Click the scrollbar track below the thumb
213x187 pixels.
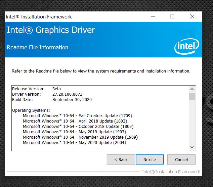point(192,122)
